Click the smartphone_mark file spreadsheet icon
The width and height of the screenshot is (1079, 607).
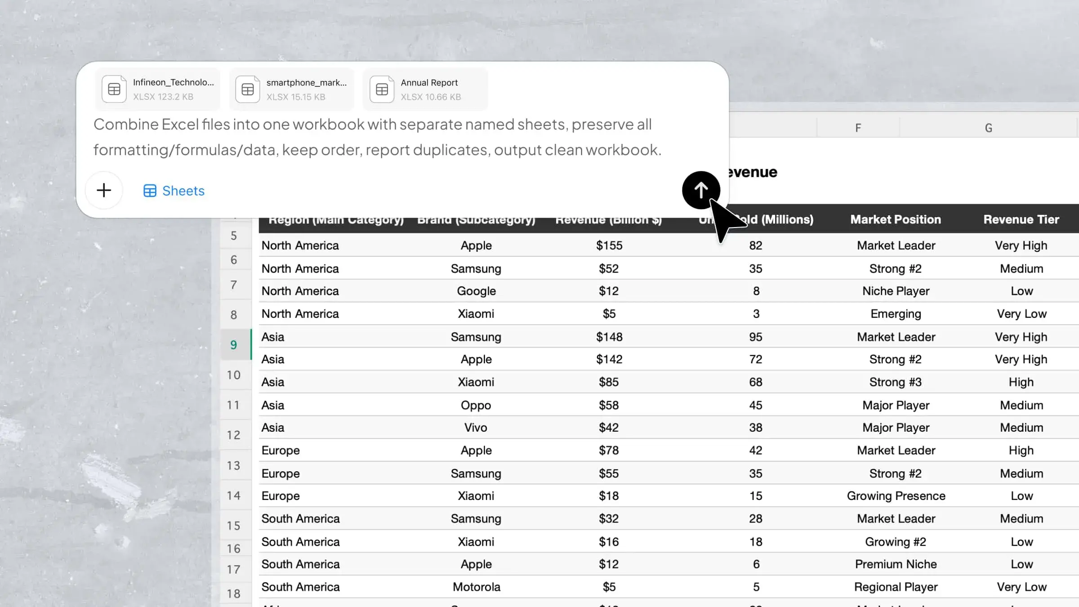pyautogui.click(x=248, y=89)
